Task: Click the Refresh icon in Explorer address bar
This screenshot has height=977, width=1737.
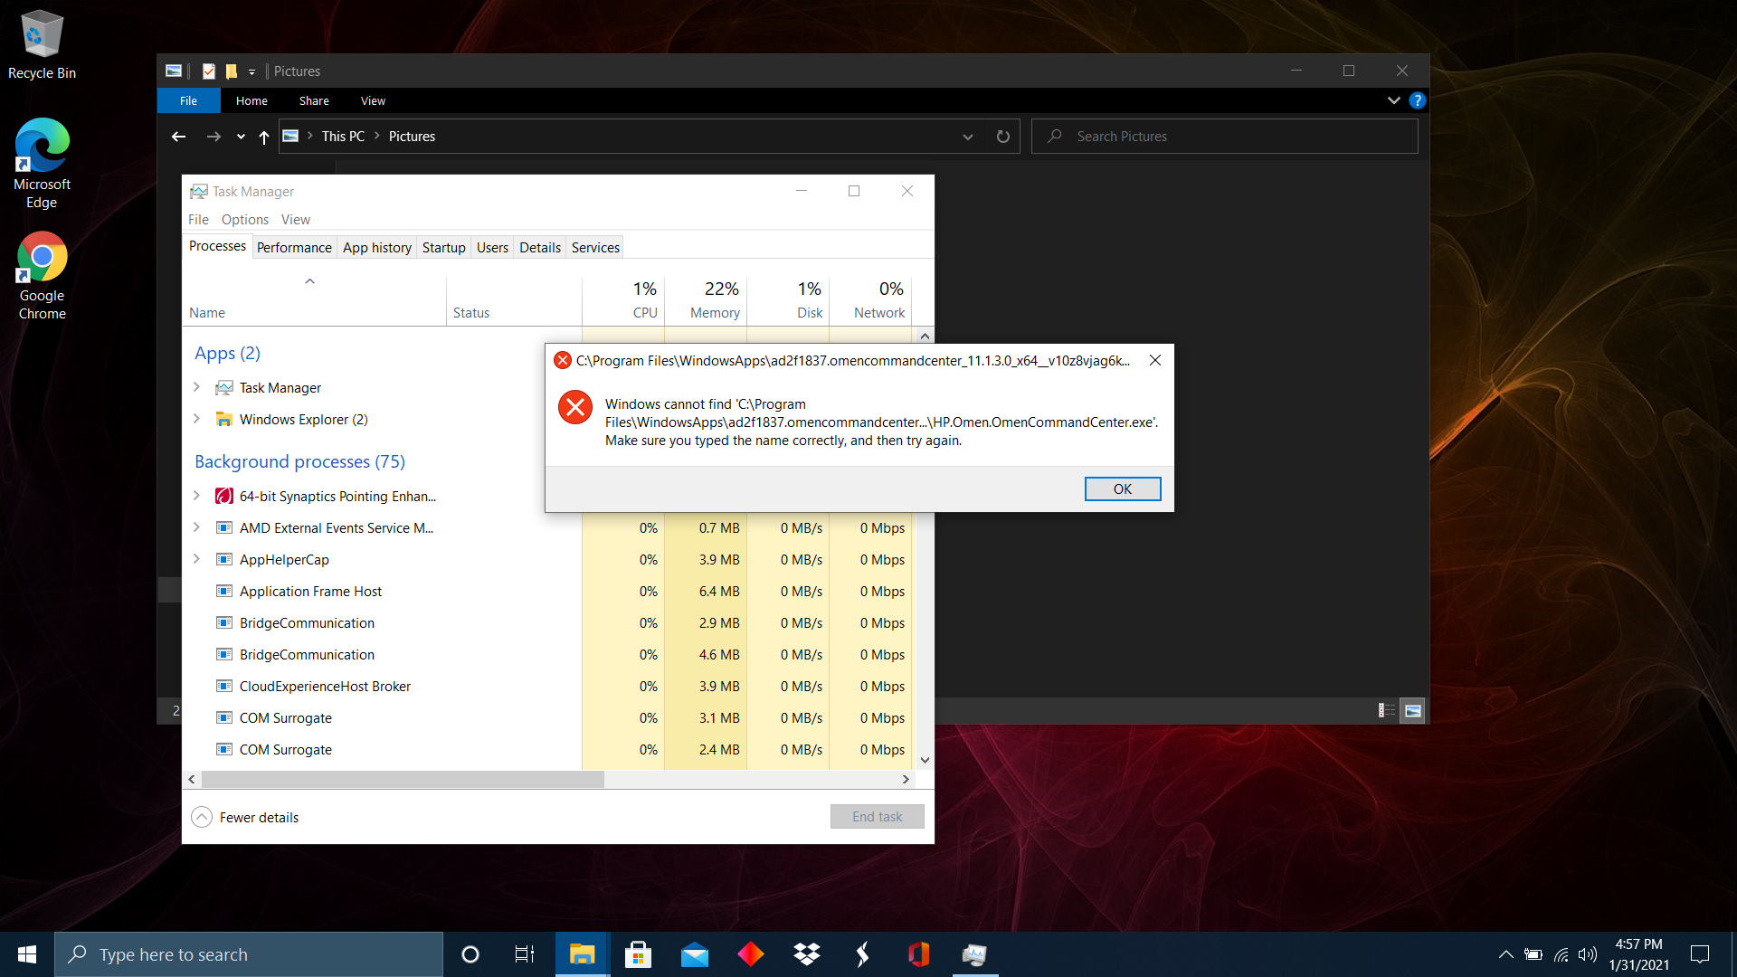Action: click(1002, 137)
